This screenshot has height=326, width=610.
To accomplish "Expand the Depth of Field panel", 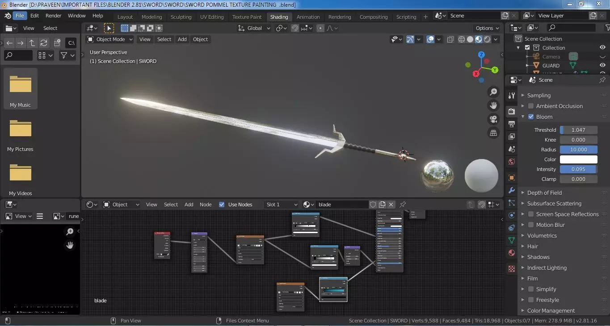I will pyautogui.click(x=544, y=193).
